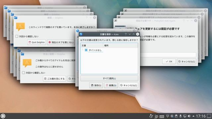The image size is (212, 119).
Task: Expand the hidden system tray icons arrow
Action: (x=193, y=116)
